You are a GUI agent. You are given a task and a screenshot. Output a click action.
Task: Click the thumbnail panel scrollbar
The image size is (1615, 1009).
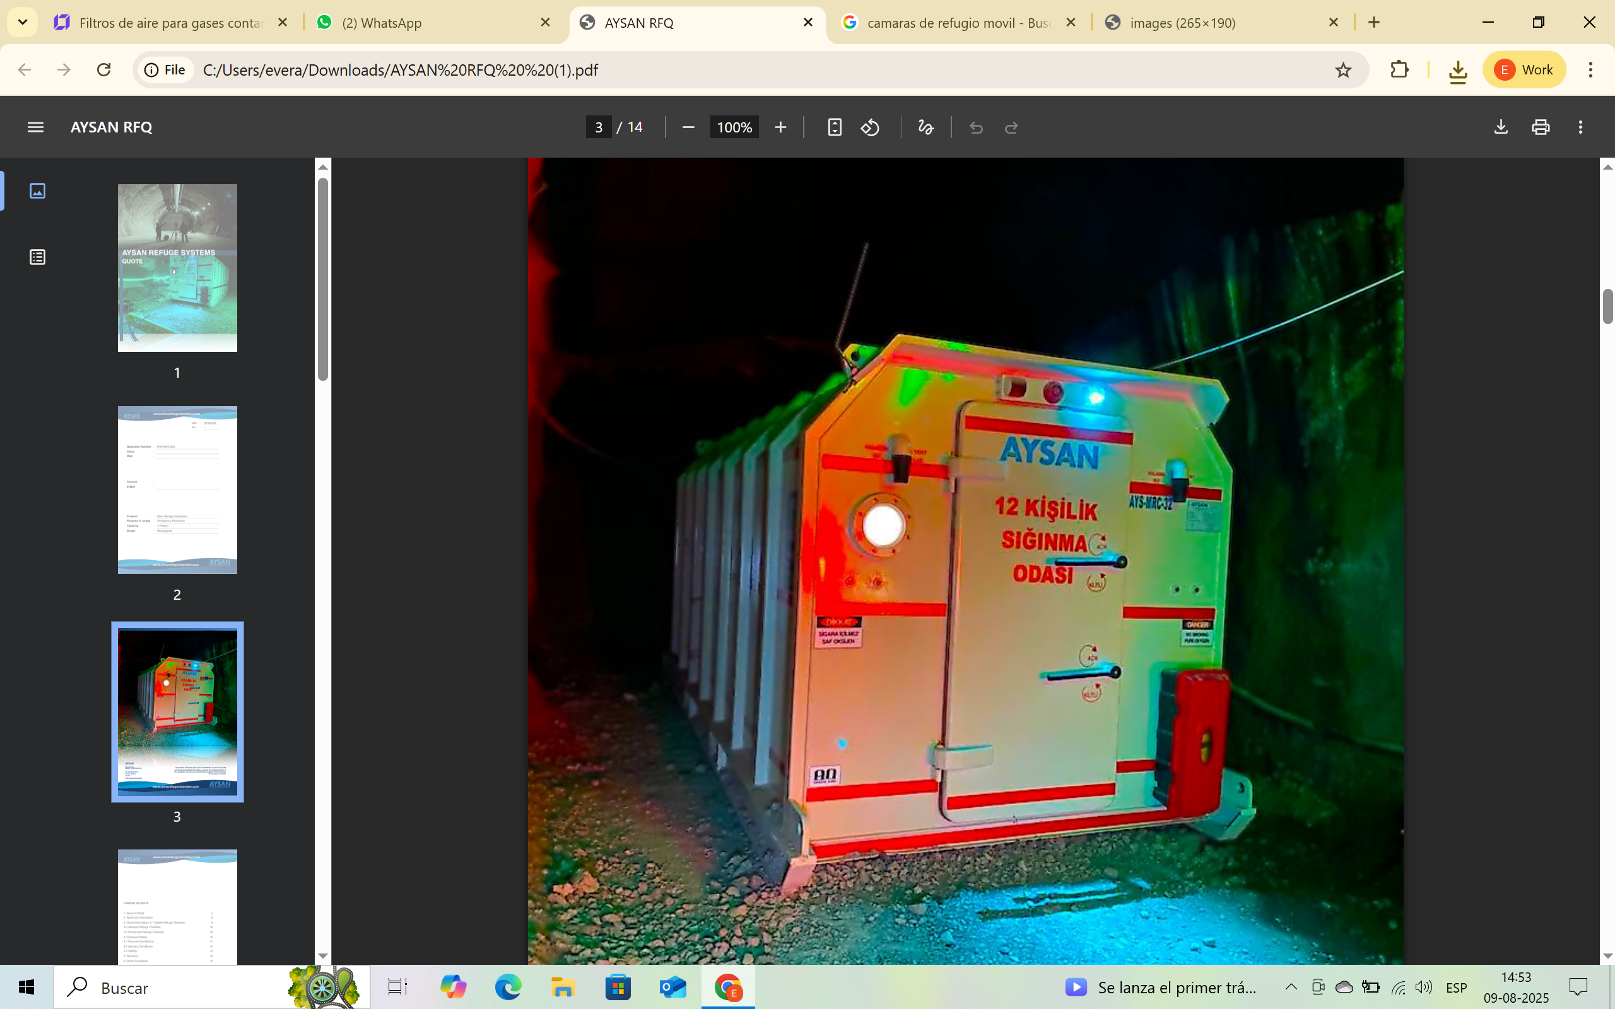(x=323, y=279)
